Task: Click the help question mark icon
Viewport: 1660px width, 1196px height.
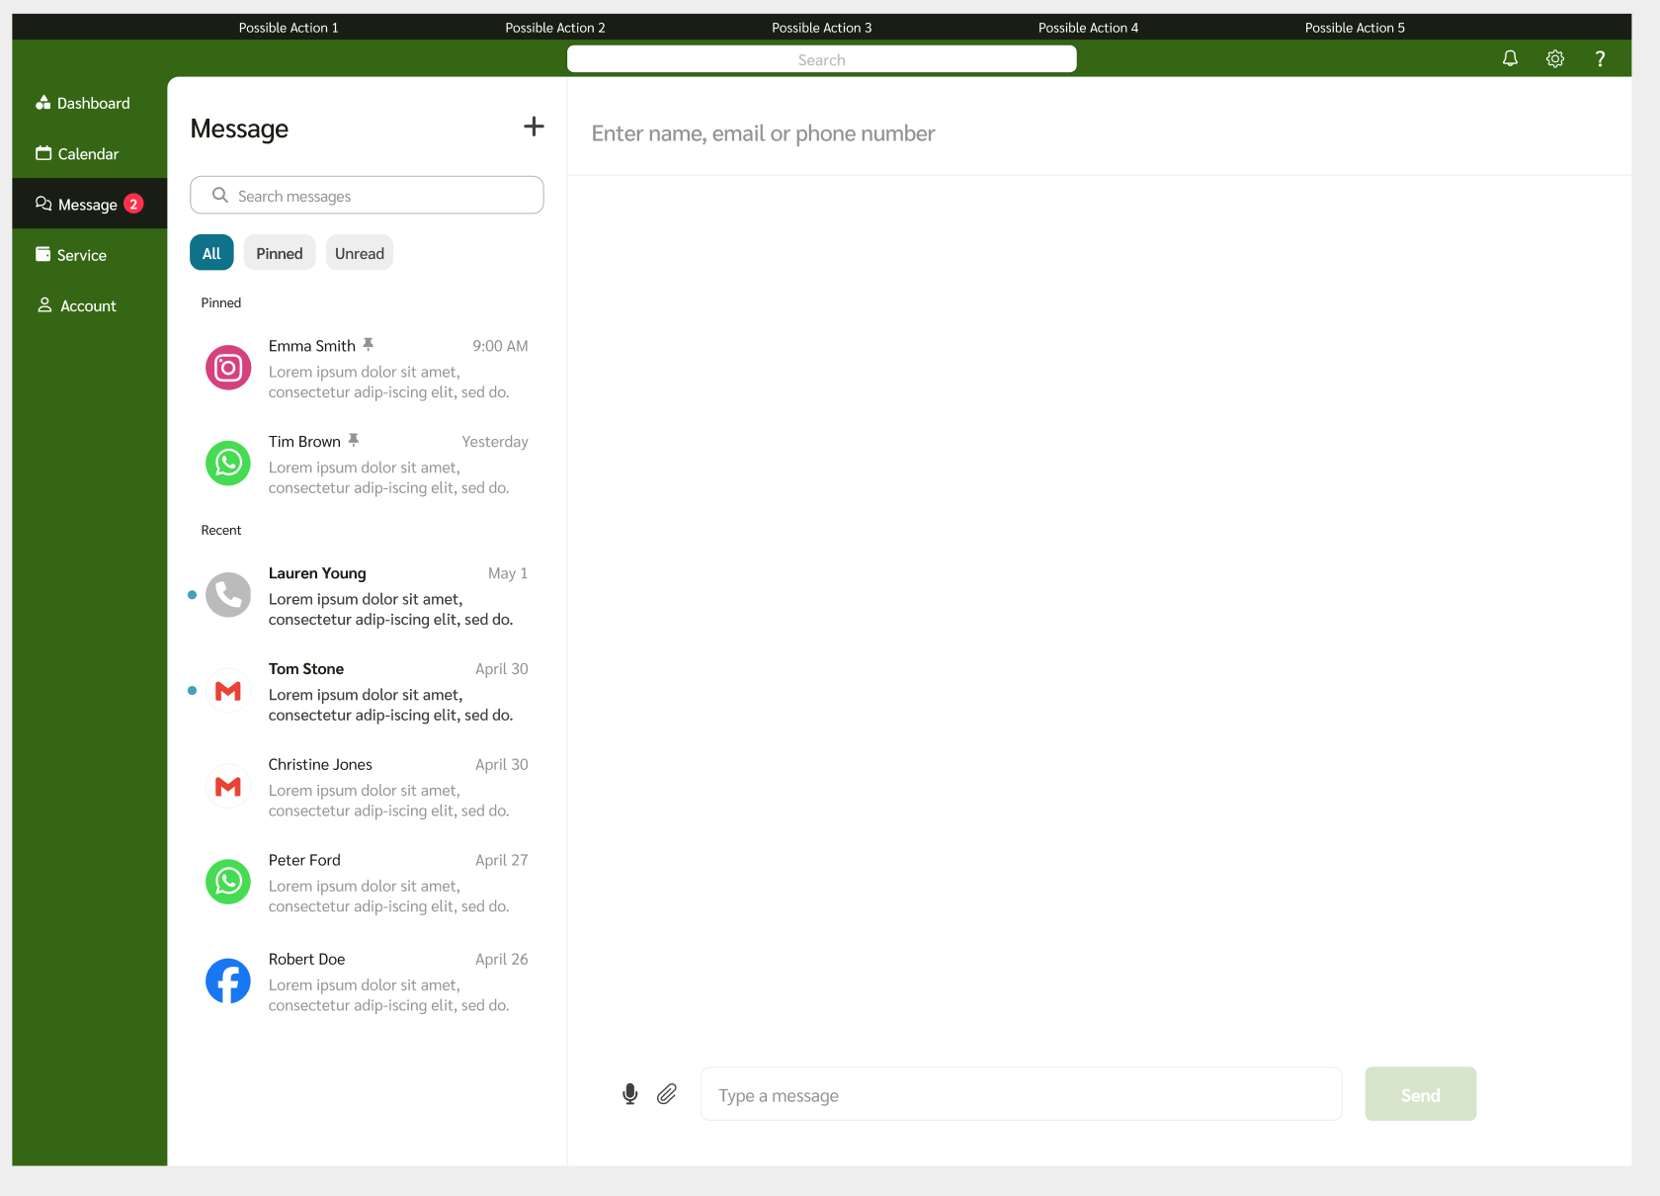Action: [x=1600, y=59]
